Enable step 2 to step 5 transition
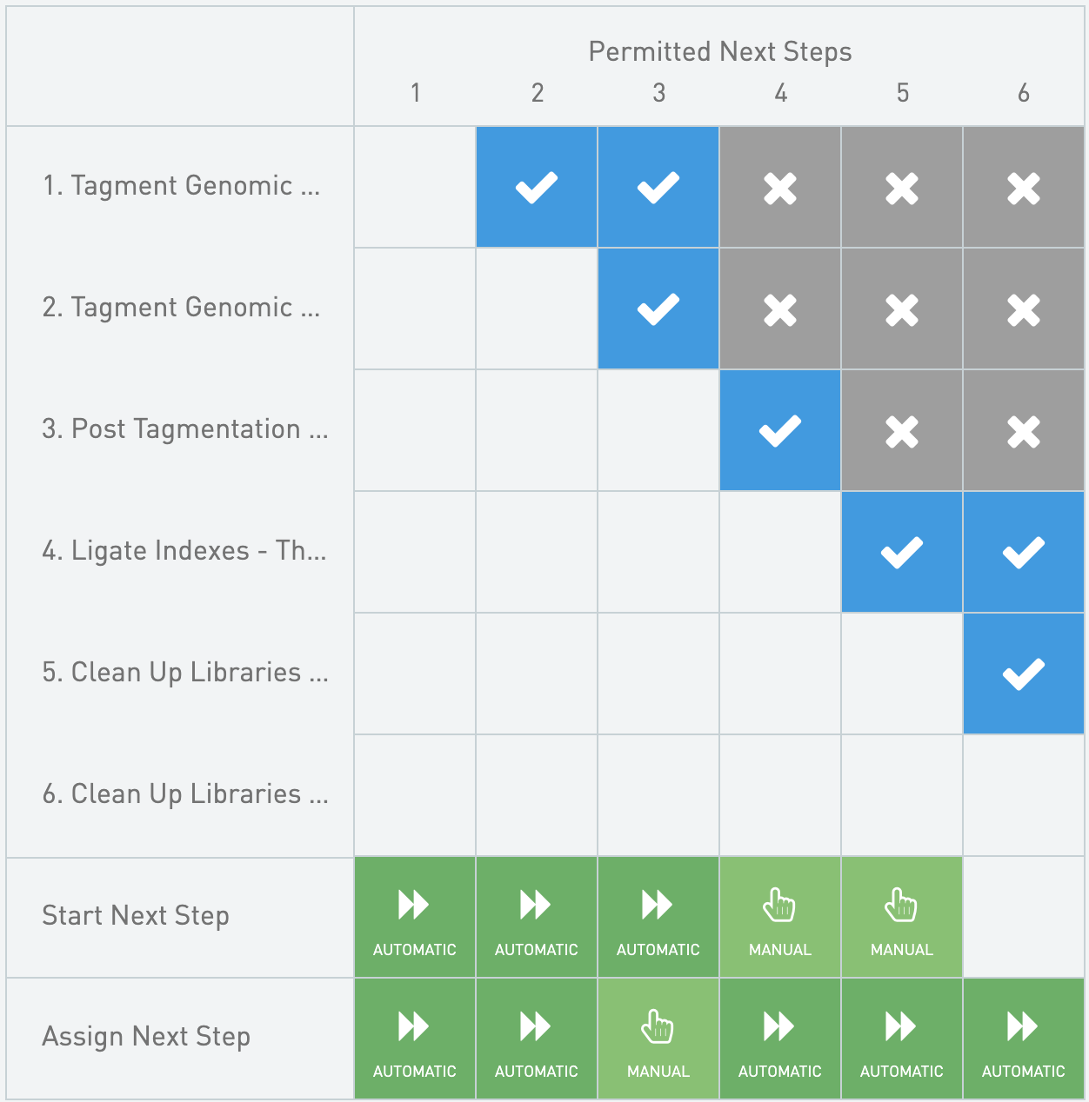 [902, 309]
